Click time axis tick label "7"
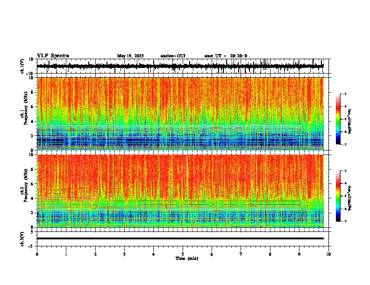This screenshot has width=370, height=285. point(241,254)
